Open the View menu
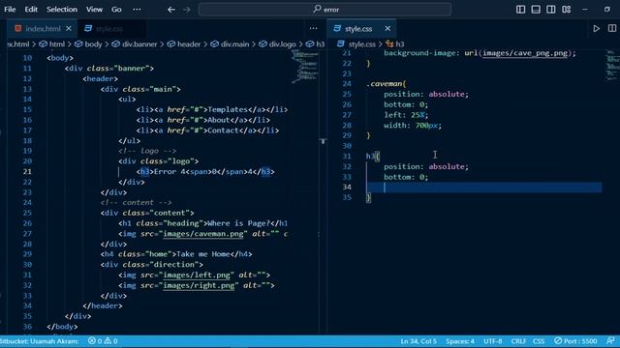The height and width of the screenshot is (348, 620). pyautogui.click(x=94, y=9)
